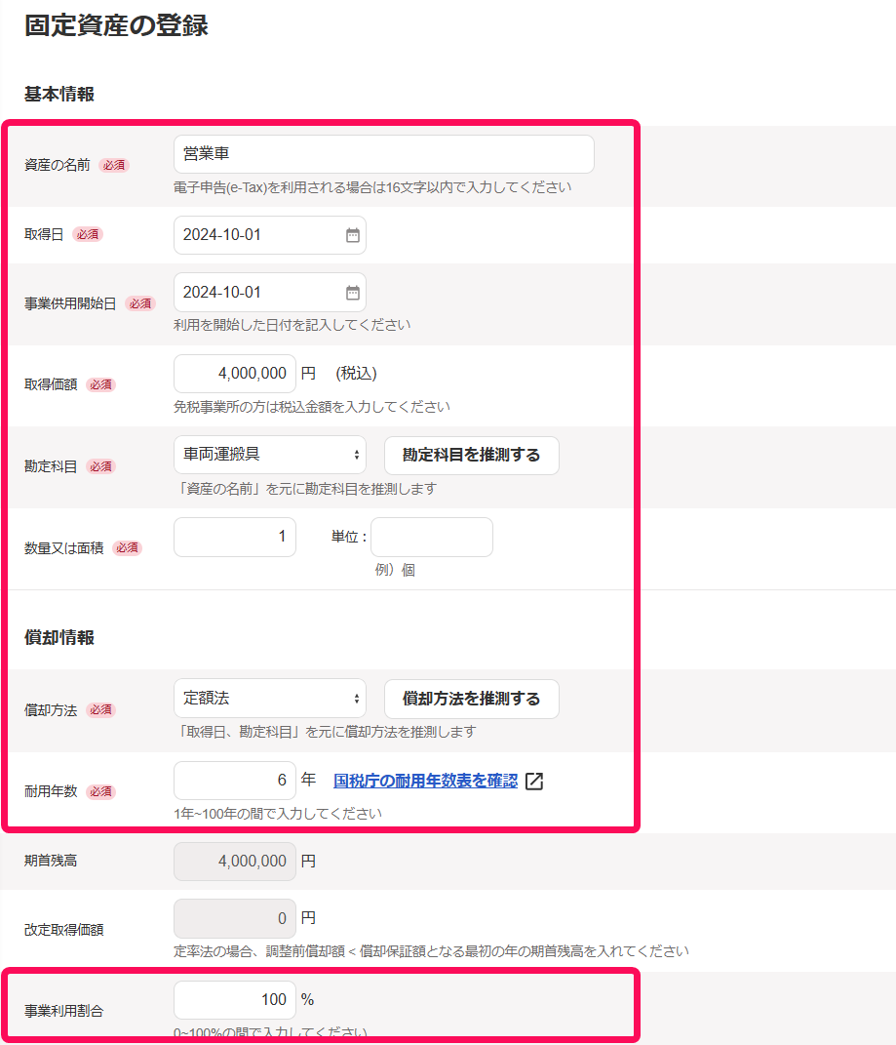Open calendar picker for 取得日
The image size is (896, 1045).
[352, 235]
